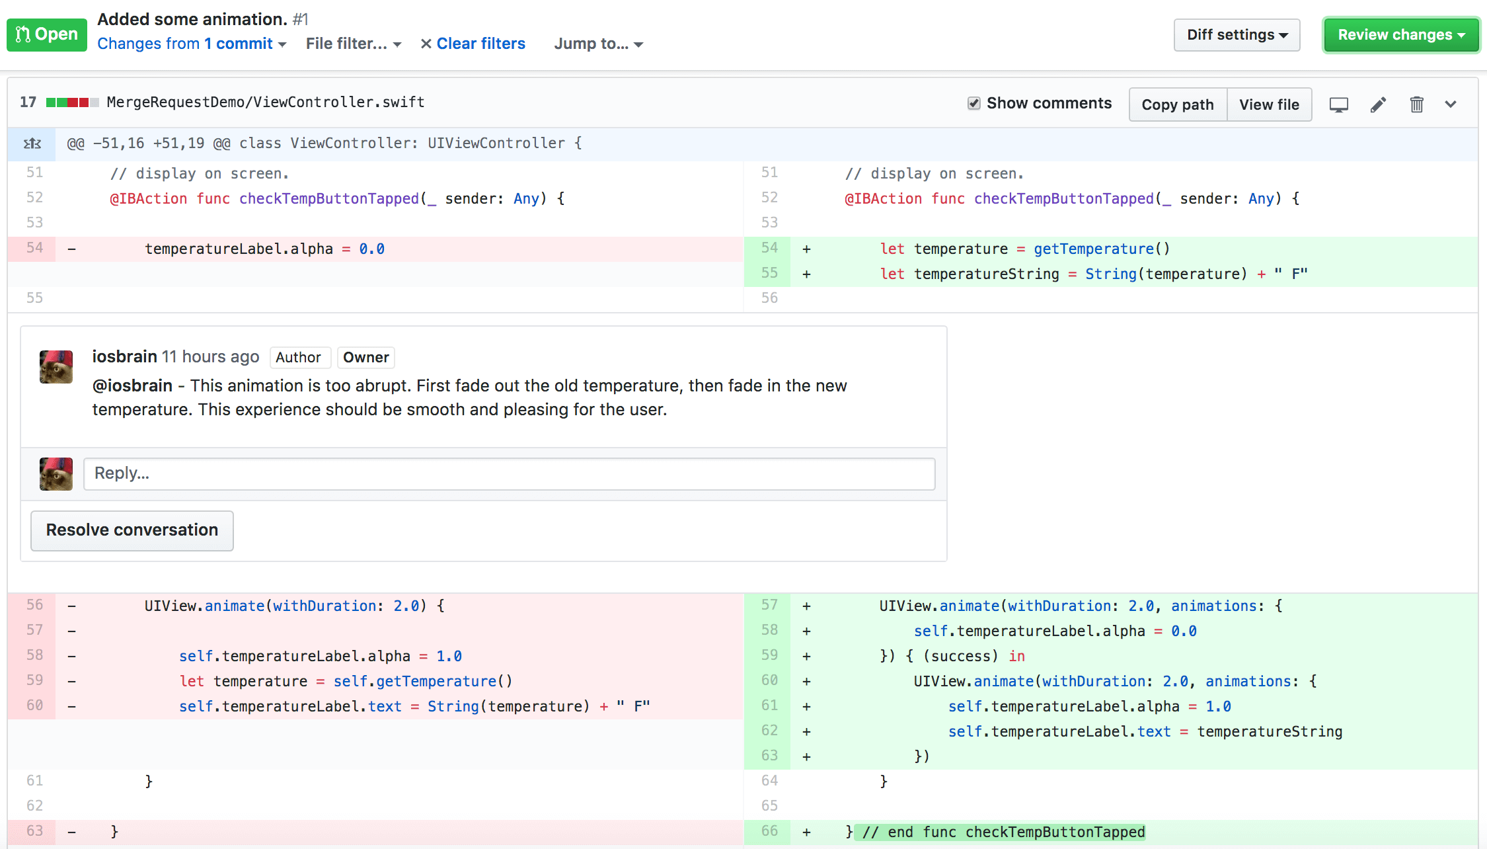Click the green Open status badge

(x=47, y=34)
